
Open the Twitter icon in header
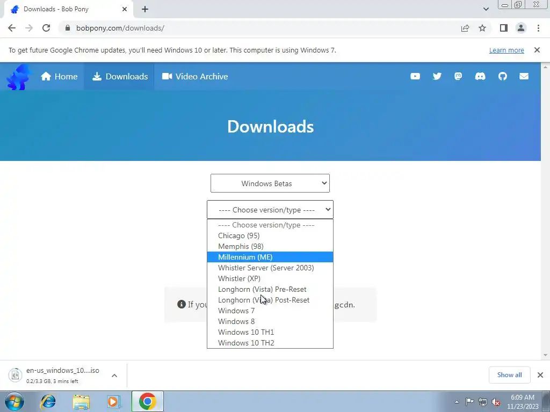tap(437, 76)
